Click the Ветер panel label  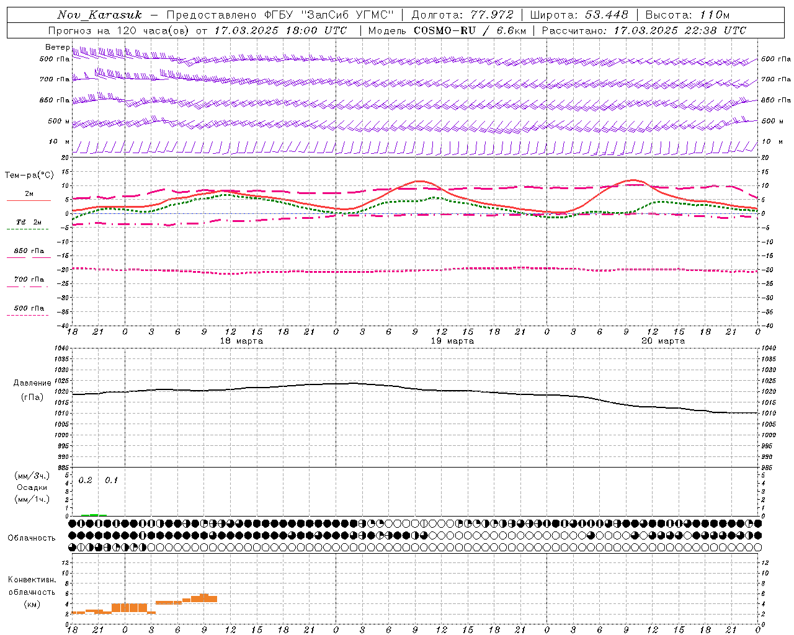(x=57, y=47)
